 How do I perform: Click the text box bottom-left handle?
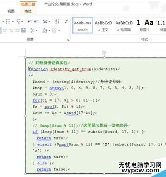tap(25, 174)
